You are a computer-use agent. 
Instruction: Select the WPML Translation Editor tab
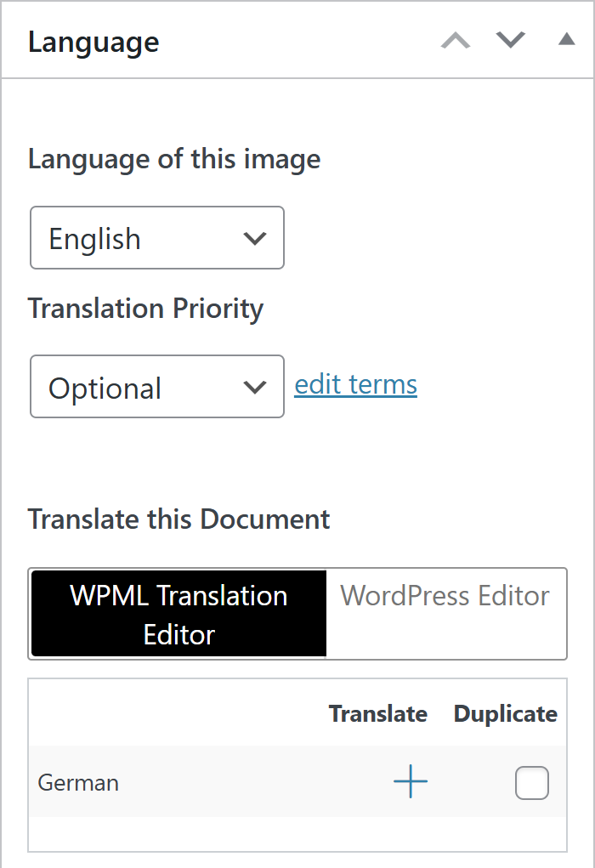tap(178, 614)
